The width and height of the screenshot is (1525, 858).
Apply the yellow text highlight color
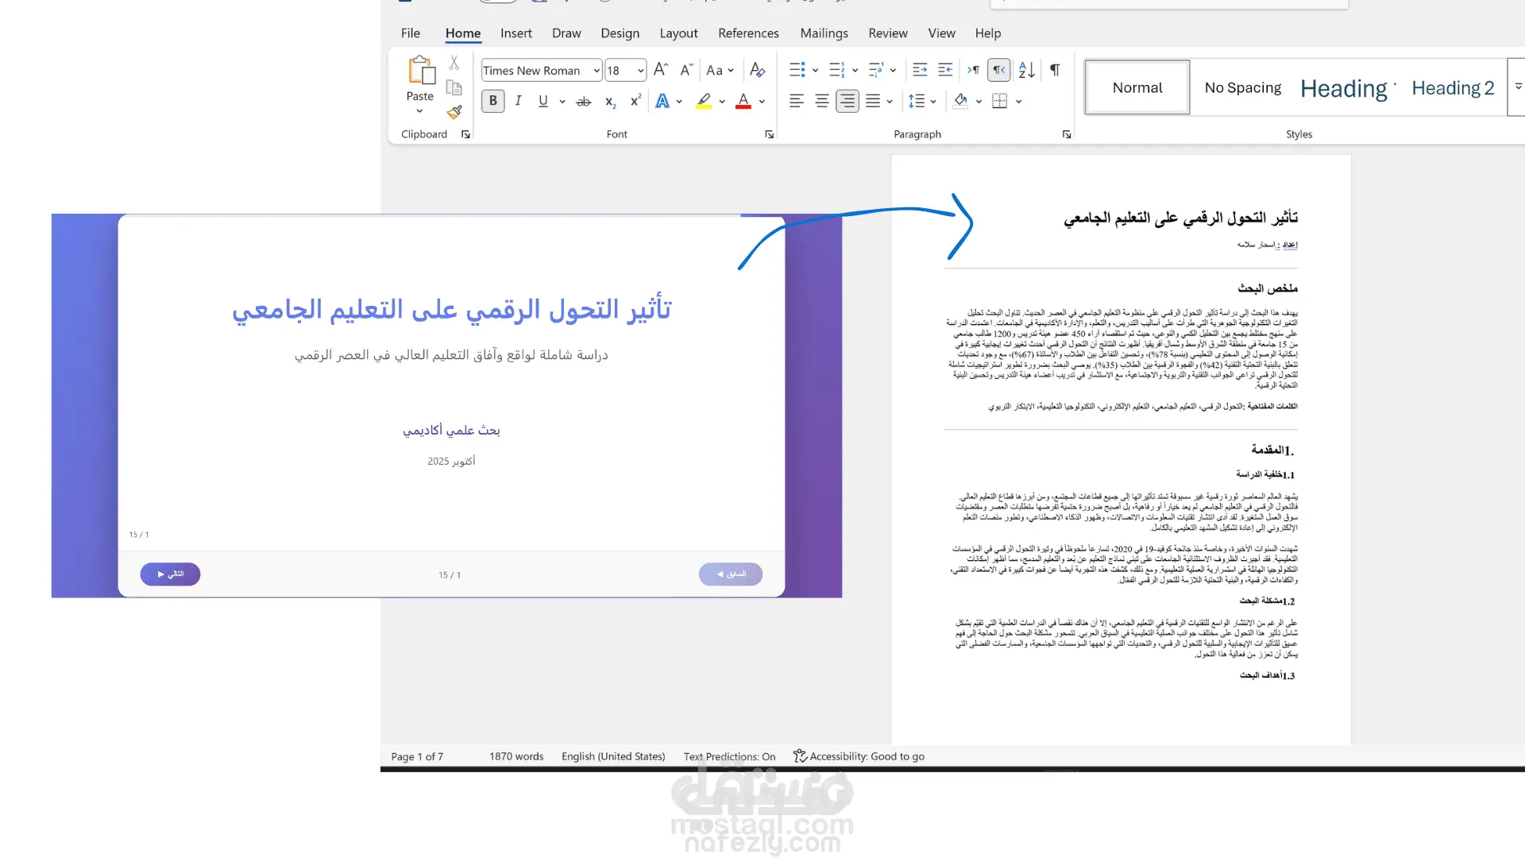click(x=704, y=102)
